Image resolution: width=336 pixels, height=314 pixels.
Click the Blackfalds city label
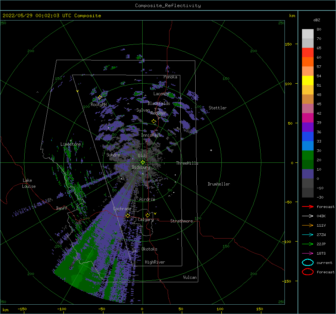(x=159, y=103)
